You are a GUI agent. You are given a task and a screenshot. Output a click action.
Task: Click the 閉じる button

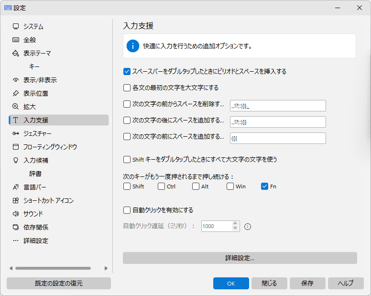pyautogui.click(x=269, y=283)
